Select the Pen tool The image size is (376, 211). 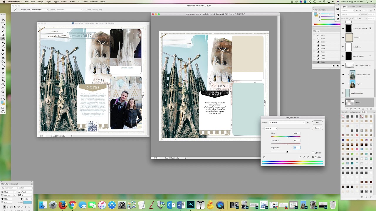3,73
